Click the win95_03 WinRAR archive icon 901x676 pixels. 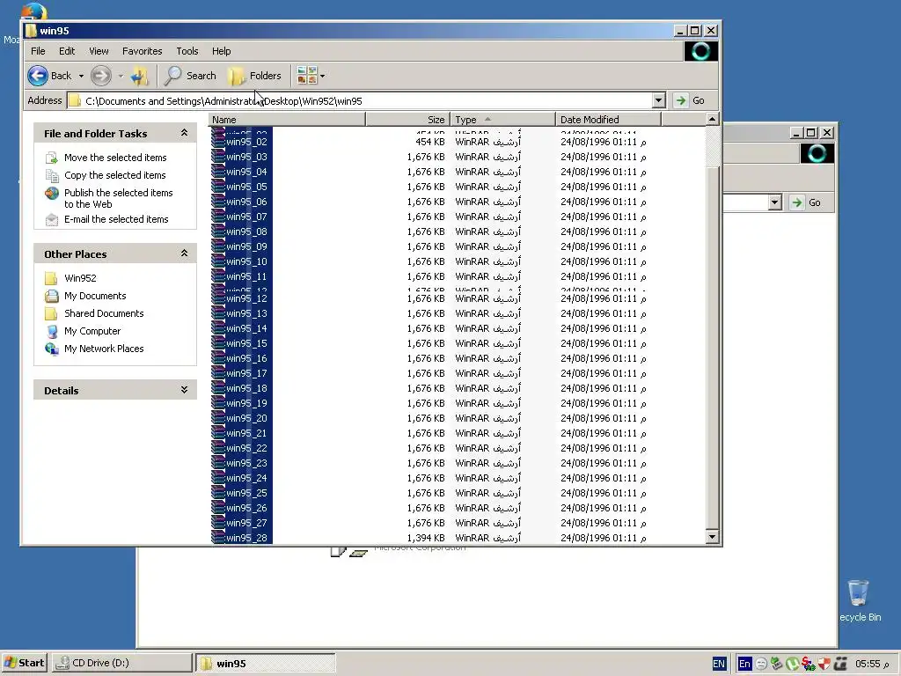218,157
